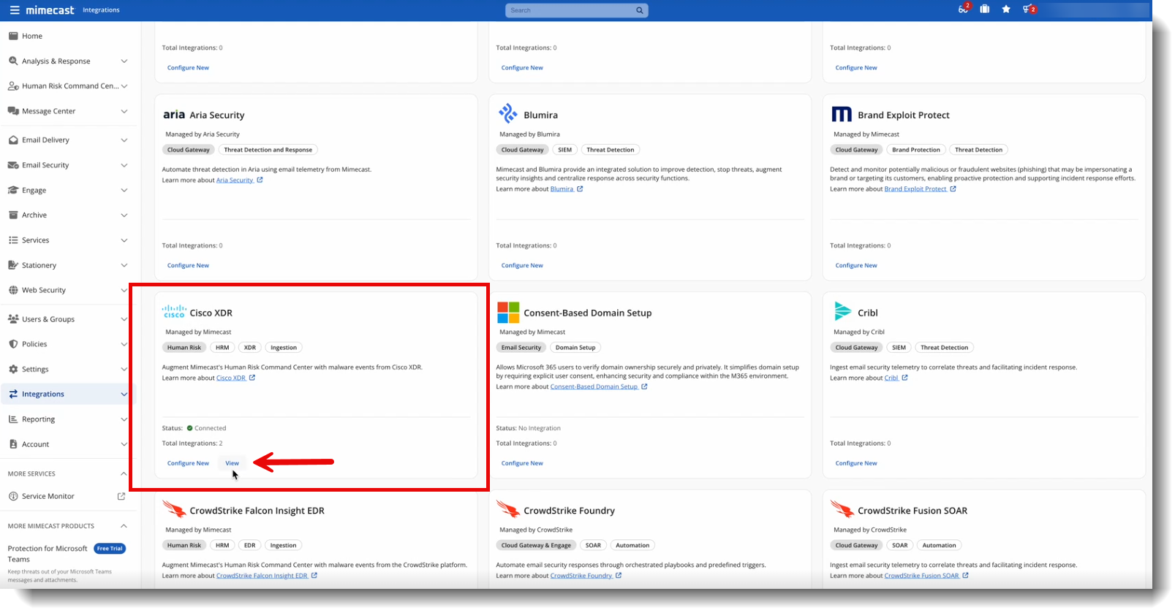Select Integrations in the sidebar
Image resolution: width=1175 pixels, height=610 pixels.
pyautogui.click(x=43, y=394)
